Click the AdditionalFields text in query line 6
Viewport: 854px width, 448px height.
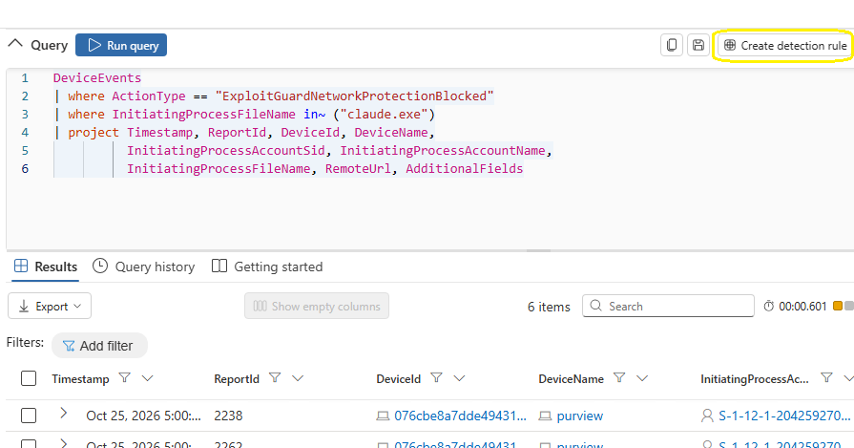point(464,169)
